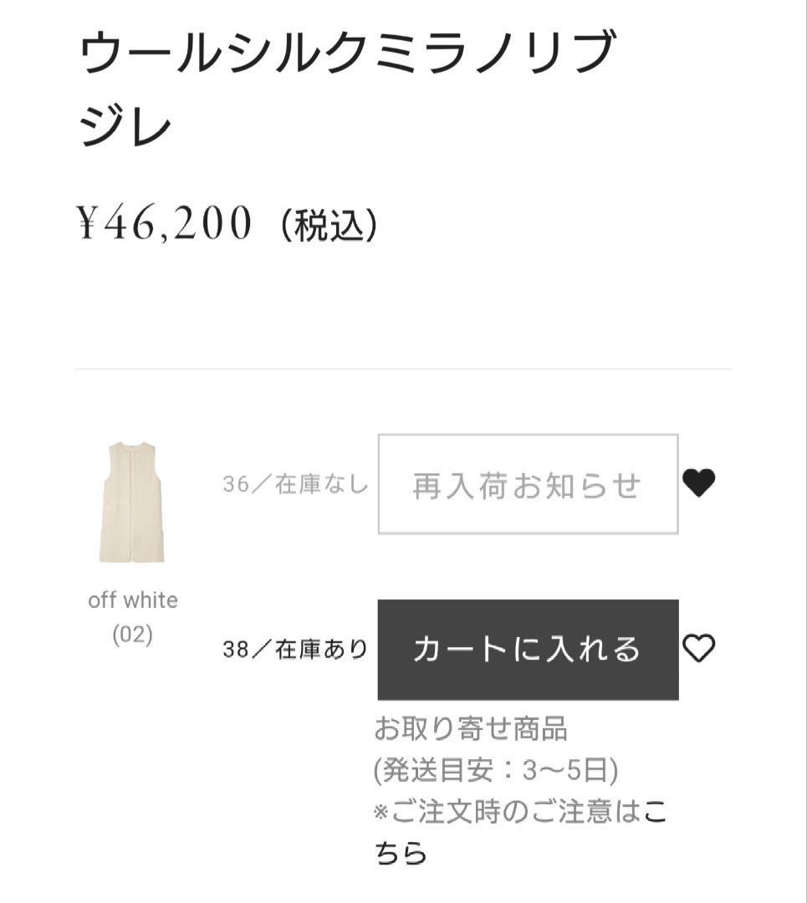This screenshot has width=807, height=903.
Task: Click the ¥ currency symbol in price
Action: [89, 223]
